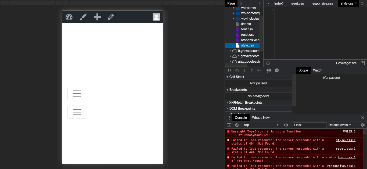Image resolution: width=367 pixels, height=169 pixels.
Task: Open the Customize paintbrush icon
Action: [83, 17]
